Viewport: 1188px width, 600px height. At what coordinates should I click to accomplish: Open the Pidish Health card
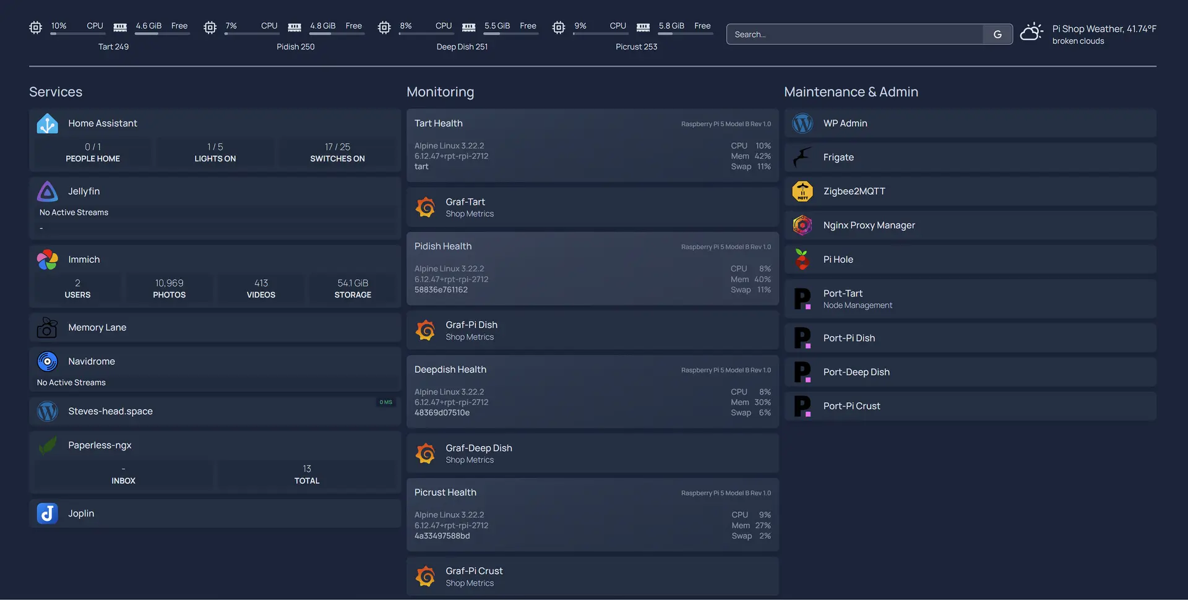pyautogui.click(x=593, y=268)
